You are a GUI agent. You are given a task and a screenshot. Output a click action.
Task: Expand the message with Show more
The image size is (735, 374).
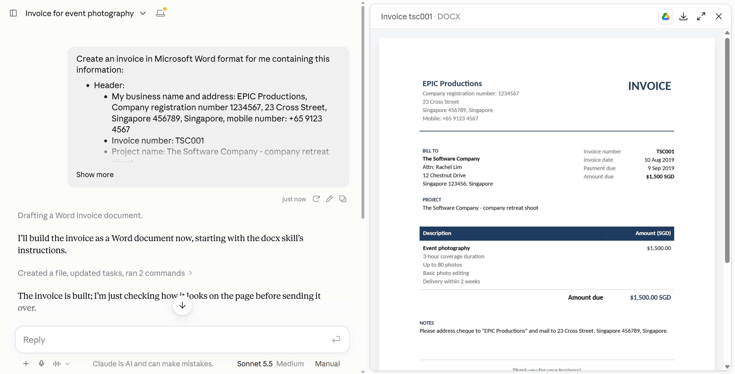point(95,175)
